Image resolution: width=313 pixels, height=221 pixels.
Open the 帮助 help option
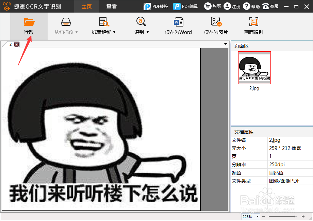point(251,6)
